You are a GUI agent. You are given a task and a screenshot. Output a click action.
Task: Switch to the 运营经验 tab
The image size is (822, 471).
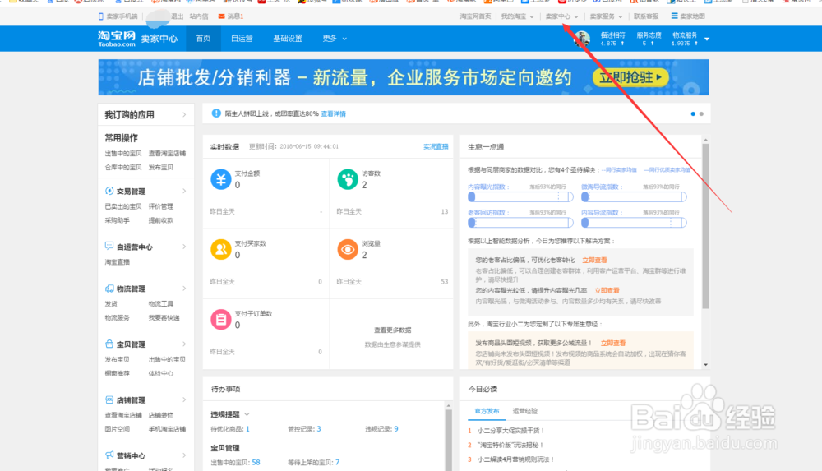click(524, 411)
